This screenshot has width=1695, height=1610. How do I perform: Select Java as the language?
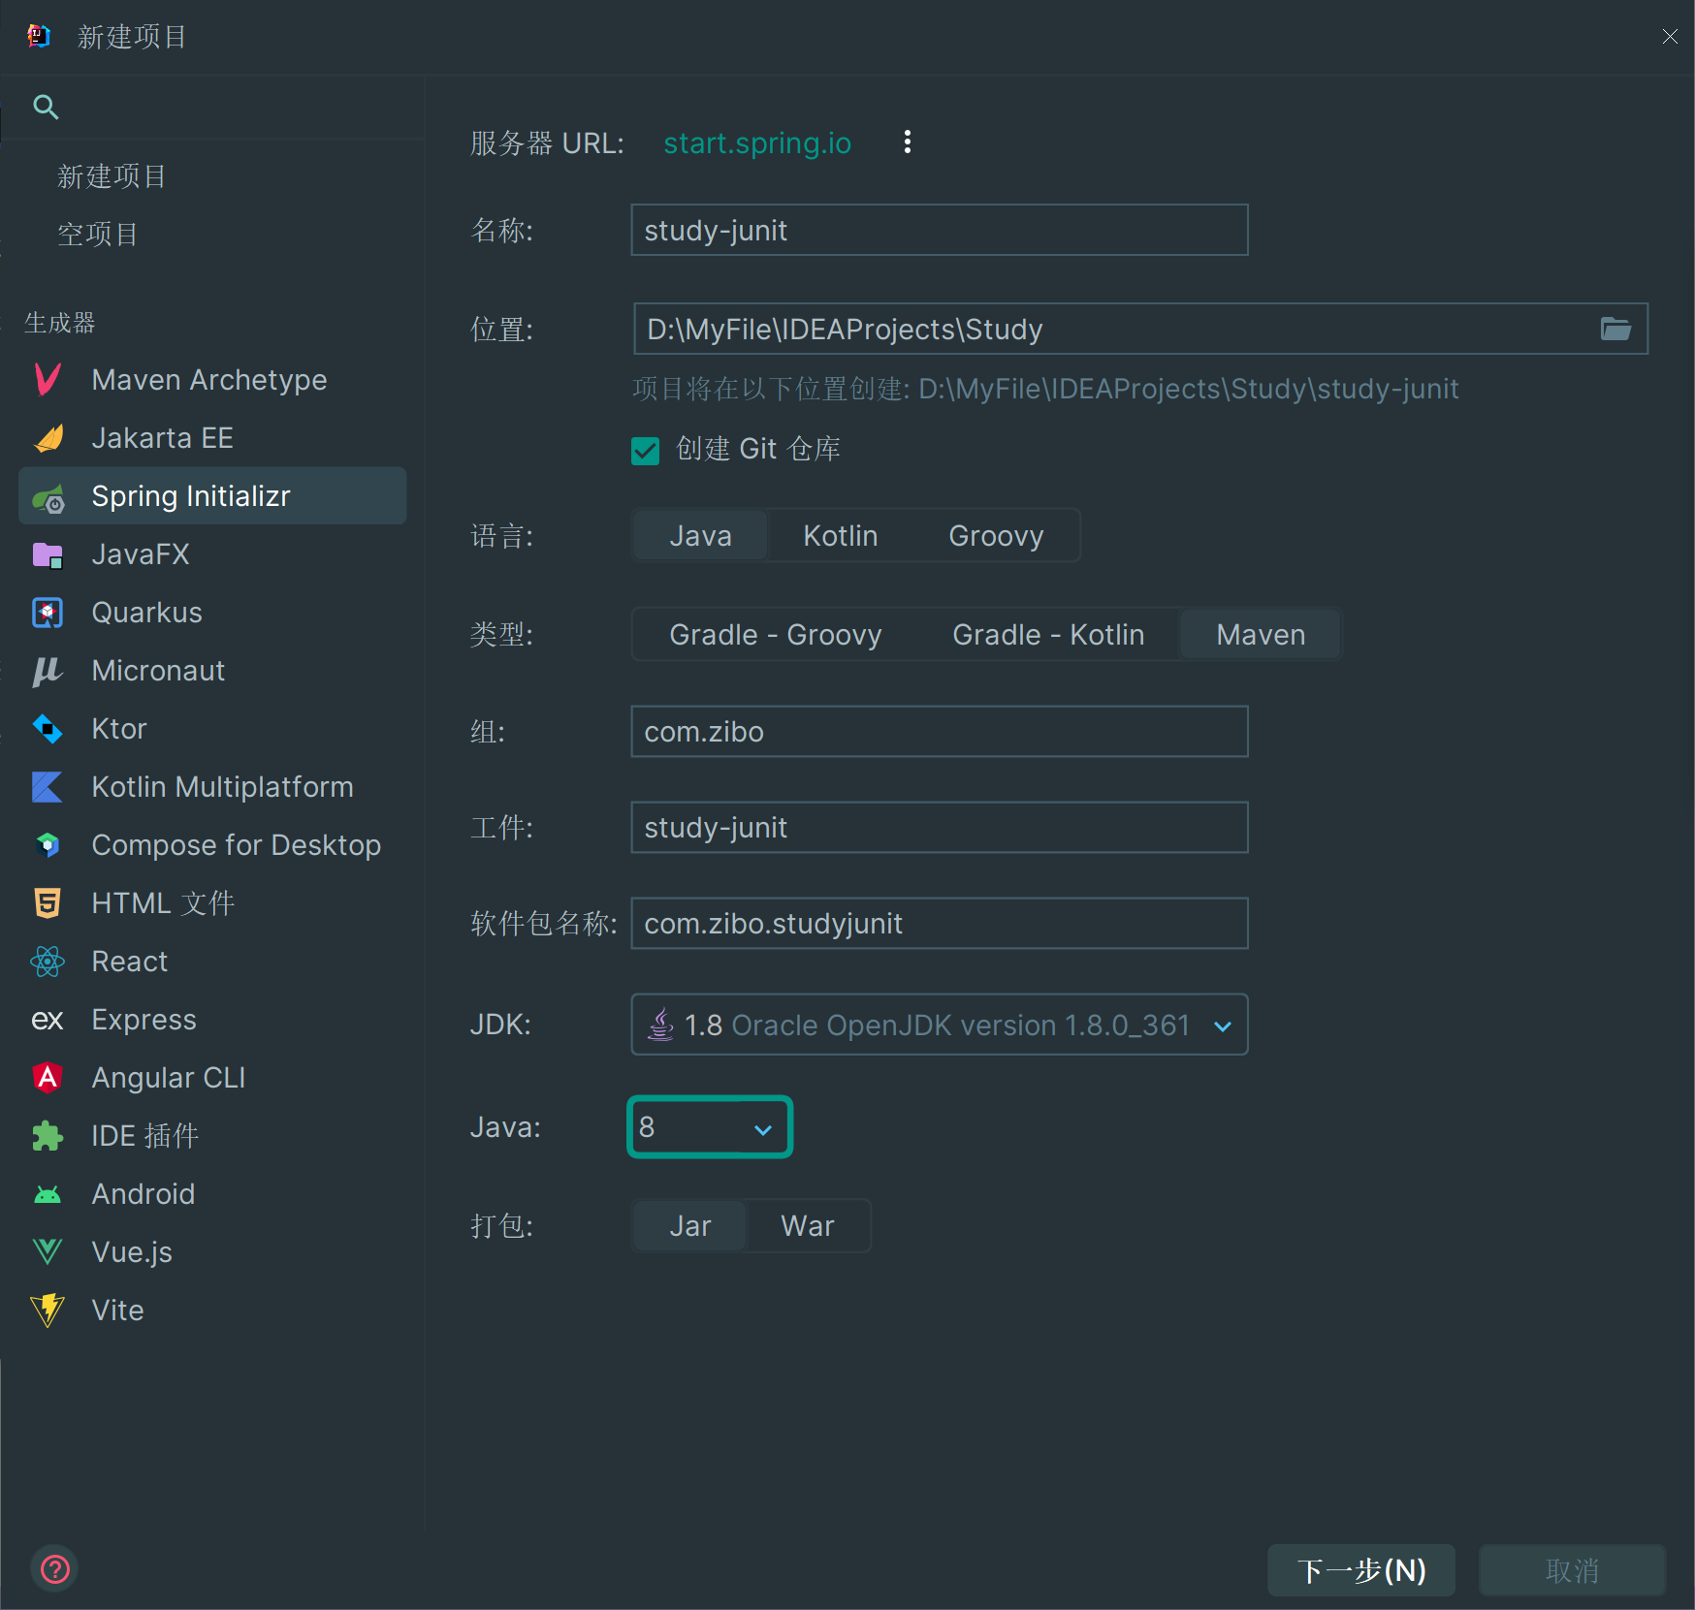click(x=700, y=536)
